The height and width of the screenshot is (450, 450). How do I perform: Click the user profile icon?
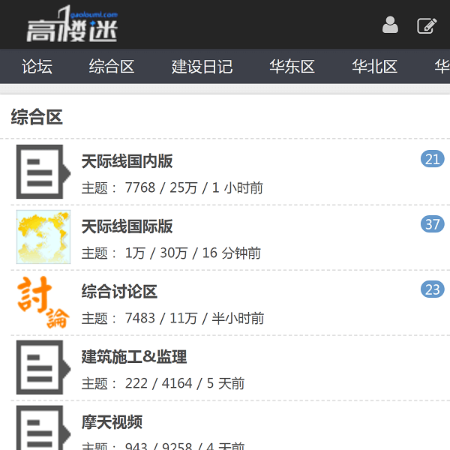click(x=390, y=25)
